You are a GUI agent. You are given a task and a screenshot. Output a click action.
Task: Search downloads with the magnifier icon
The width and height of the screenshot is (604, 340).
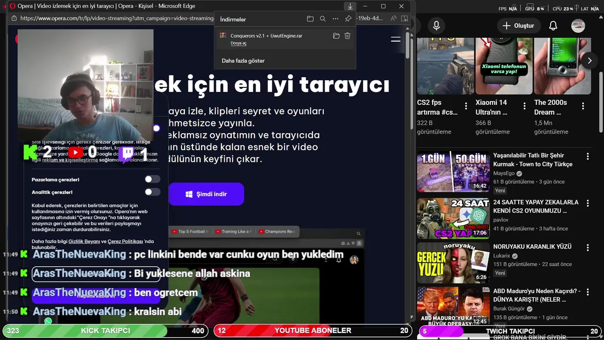point(323,19)
